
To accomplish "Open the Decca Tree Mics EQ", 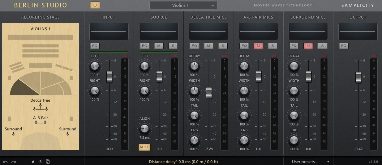I will coord(194,46).
